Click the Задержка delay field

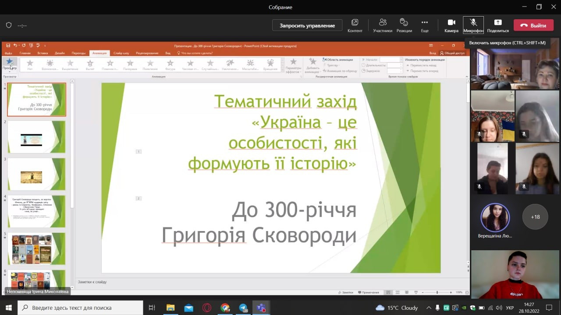point(394,71)
